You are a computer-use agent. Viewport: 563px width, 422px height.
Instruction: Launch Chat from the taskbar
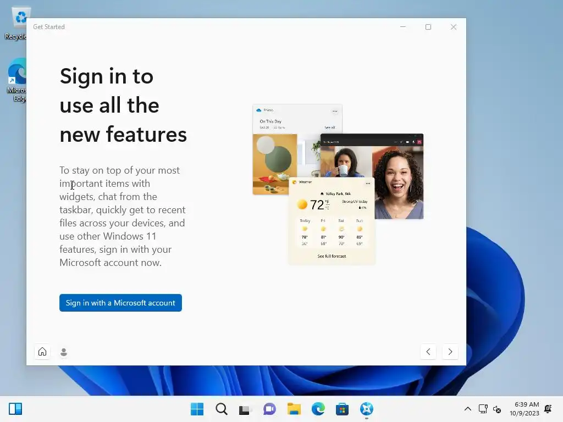(x=269, y=409)
